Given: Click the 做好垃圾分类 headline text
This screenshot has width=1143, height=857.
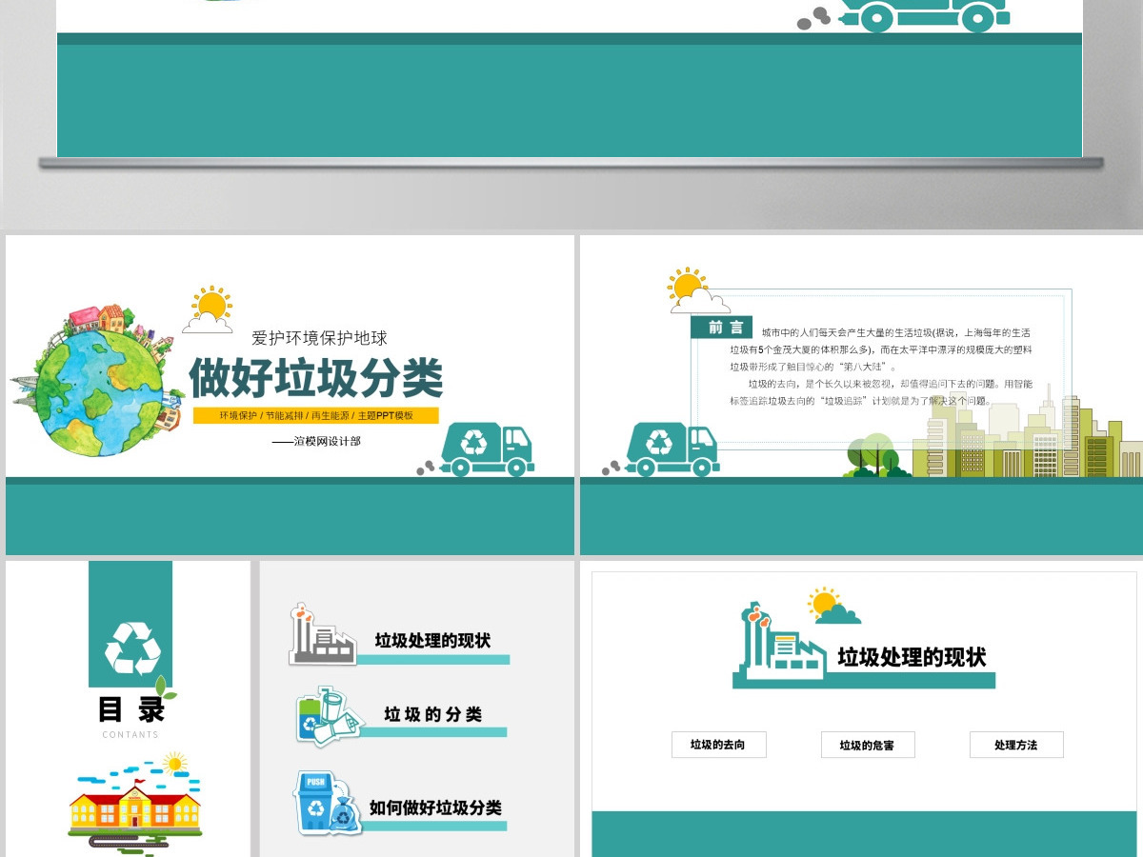Looking at the screenshot, I should point(316,378).
